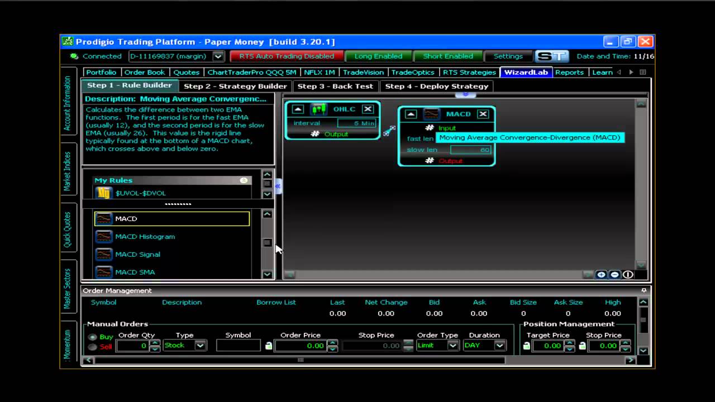Open the account selector dropdown
715x402 pixels.
pyautogui.click(x=218, y=56)
